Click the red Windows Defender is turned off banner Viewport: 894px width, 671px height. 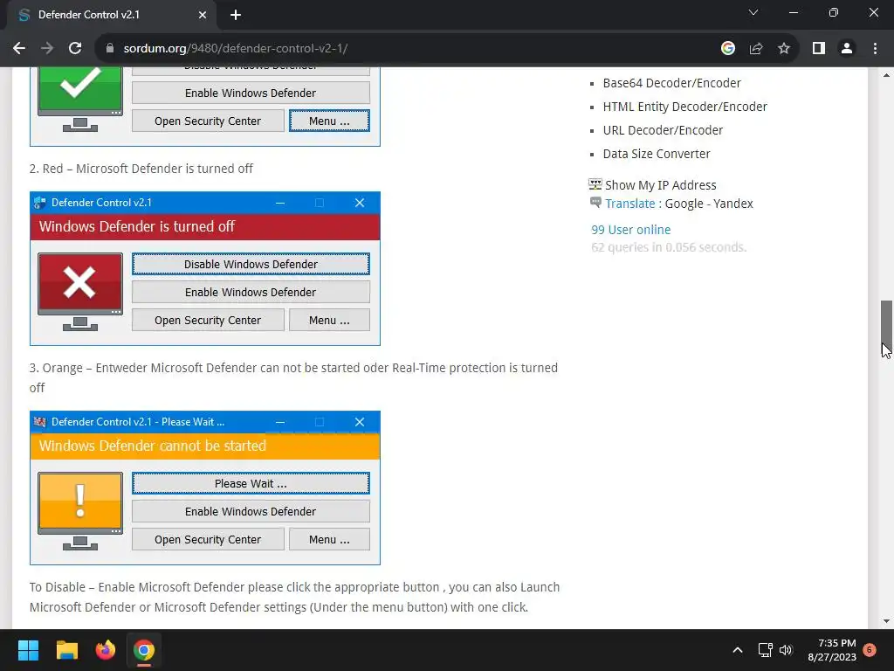coord(204,226)
